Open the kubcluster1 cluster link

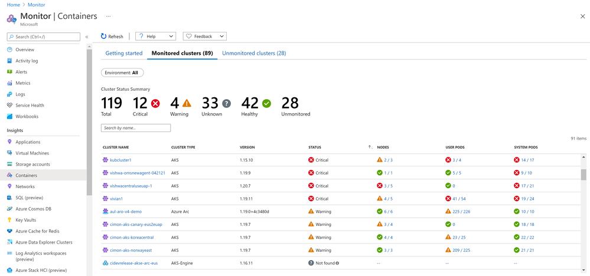120,160
